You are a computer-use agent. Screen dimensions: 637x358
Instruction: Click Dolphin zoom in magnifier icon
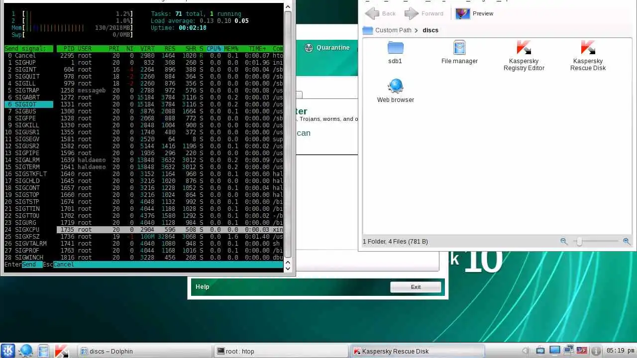[x=626, y=241]
